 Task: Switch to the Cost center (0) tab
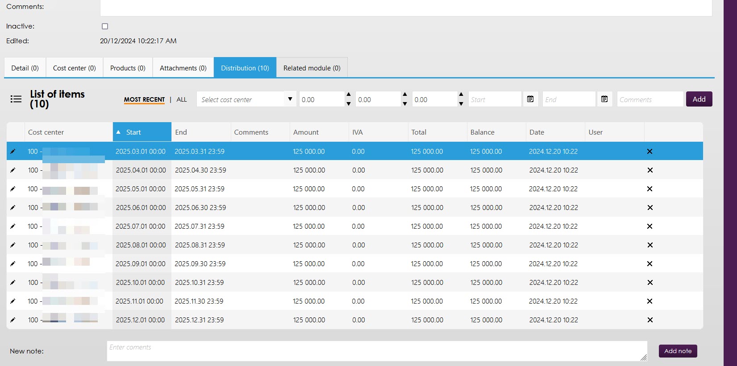point(75,68)
